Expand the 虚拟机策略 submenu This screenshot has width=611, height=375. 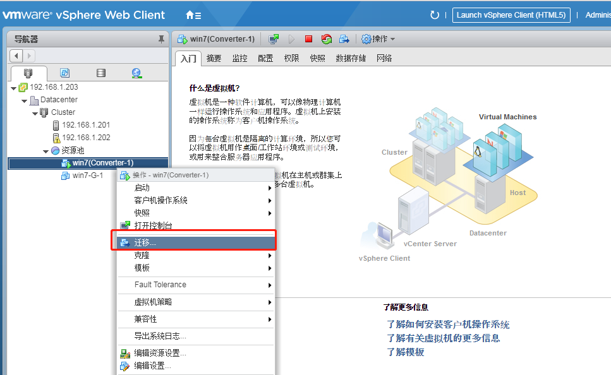coord(270,302)
